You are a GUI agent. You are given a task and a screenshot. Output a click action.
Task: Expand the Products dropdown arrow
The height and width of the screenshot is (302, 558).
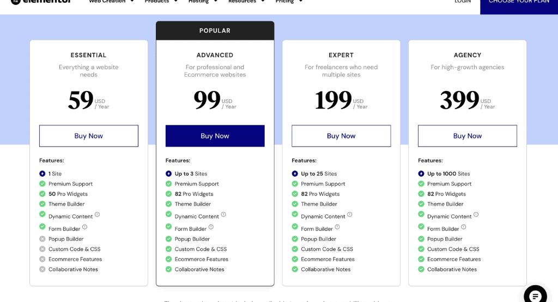point(176,1)
